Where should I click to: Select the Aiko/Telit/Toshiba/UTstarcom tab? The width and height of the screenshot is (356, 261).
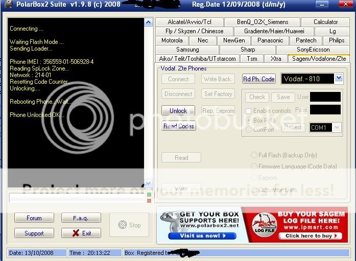click(x=197, y=59)
